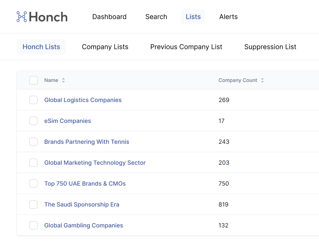Select the Lists nav item
The image size is (319, 250).
tap(193, 17)
